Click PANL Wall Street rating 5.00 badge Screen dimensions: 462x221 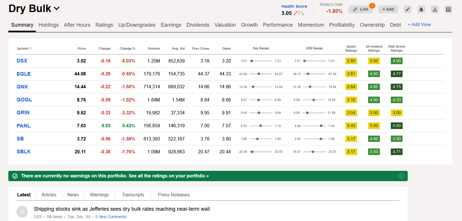397,126
